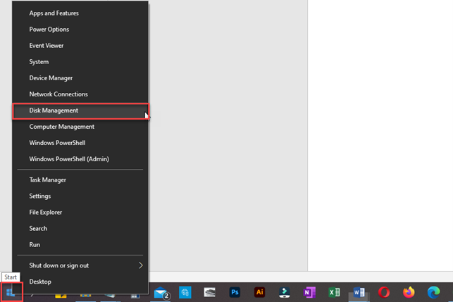
Task: Open the Mail app with unread badge
Action: [161, 293]
